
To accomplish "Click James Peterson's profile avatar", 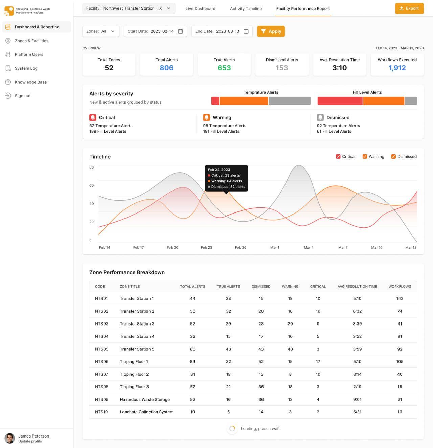I will pyautogui.click(x=9, y=438).
